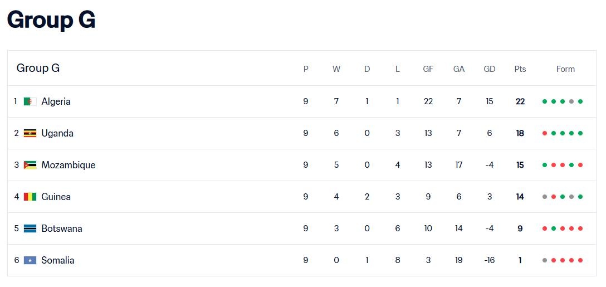Go to the Guinea team page
The width and height of the screenshot is (606, 287).
click(56, 197)
